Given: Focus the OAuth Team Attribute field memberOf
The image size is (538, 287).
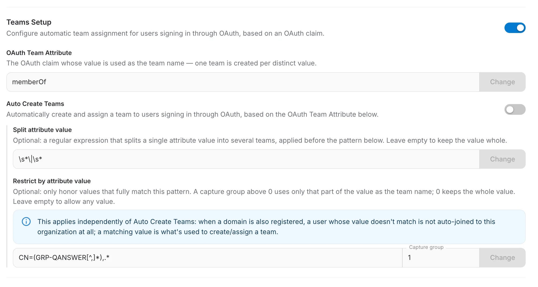Looking at the screenshot, I should click(243, 82).
